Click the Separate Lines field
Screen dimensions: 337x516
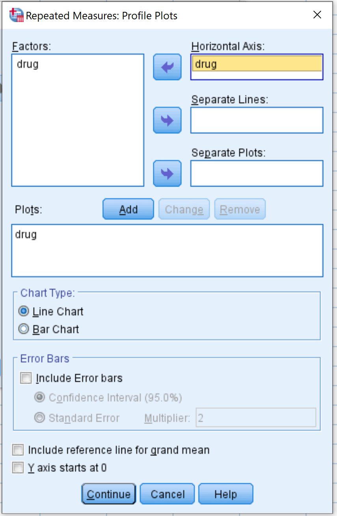coord(257,120)
